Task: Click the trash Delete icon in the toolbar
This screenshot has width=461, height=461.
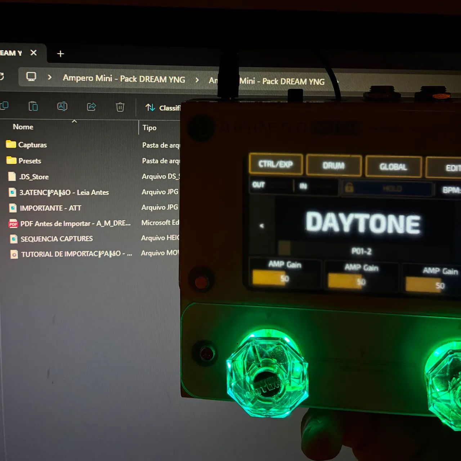Action: pyautogui.click(x=120, y=107)
